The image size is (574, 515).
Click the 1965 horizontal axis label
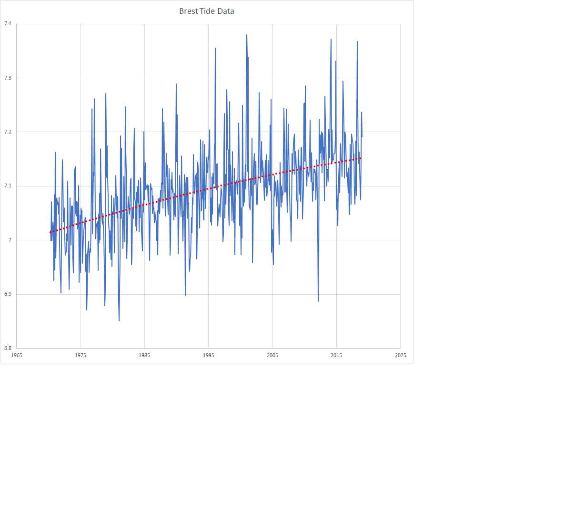tap(17, 355)
